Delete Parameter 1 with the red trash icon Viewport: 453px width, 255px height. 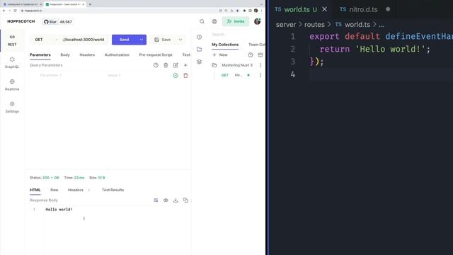click(x=185, y=76)
